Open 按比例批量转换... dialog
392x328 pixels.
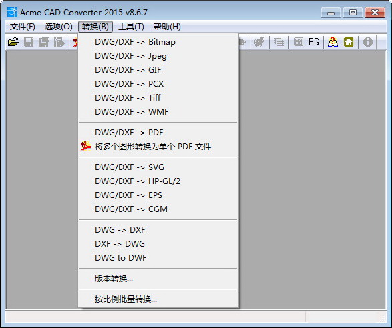coord(158,299)
